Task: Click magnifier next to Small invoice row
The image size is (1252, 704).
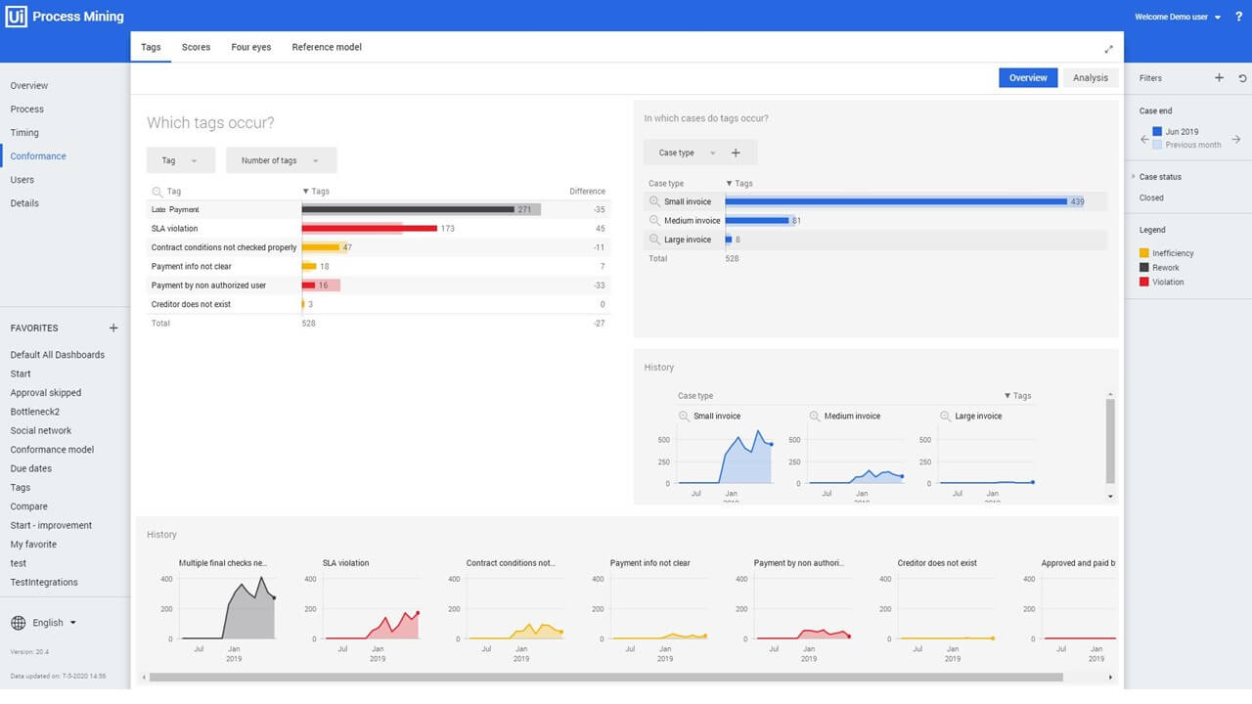Action: pos(654,201)
